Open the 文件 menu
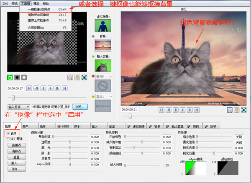Screen dimensions: 251x183 click(x=5, y=3)
